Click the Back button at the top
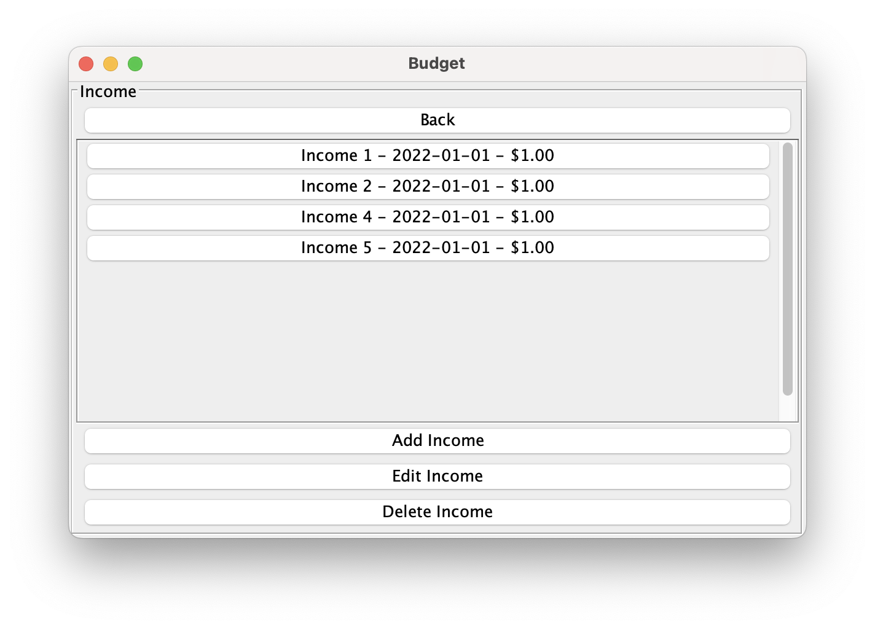The width and height of the screenshot is (875, 629). pos(436,120)
